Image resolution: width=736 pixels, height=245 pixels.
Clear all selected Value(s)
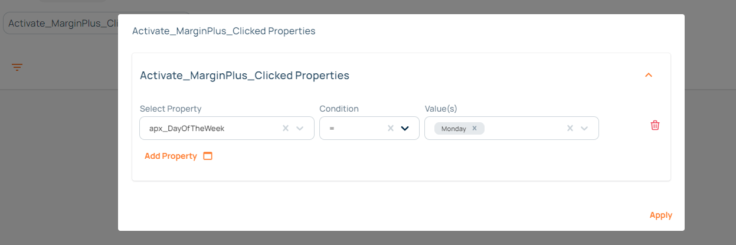[x=570, y=128]
